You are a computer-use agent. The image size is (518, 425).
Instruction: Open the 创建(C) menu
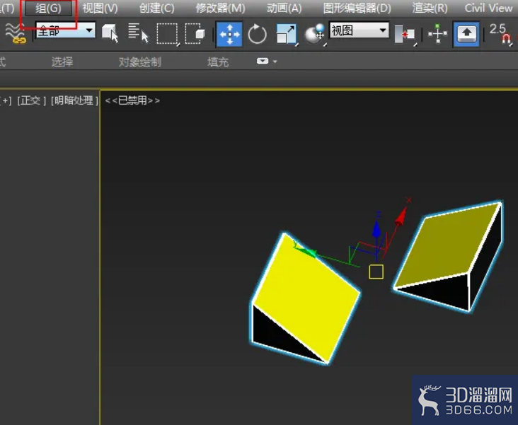coord(156,8)
